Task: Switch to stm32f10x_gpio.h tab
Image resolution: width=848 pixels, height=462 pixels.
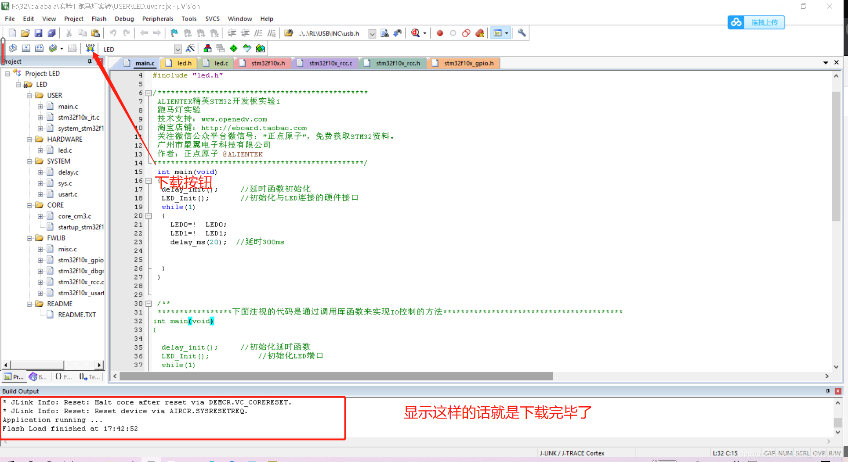Action: (x=464, y=63)
